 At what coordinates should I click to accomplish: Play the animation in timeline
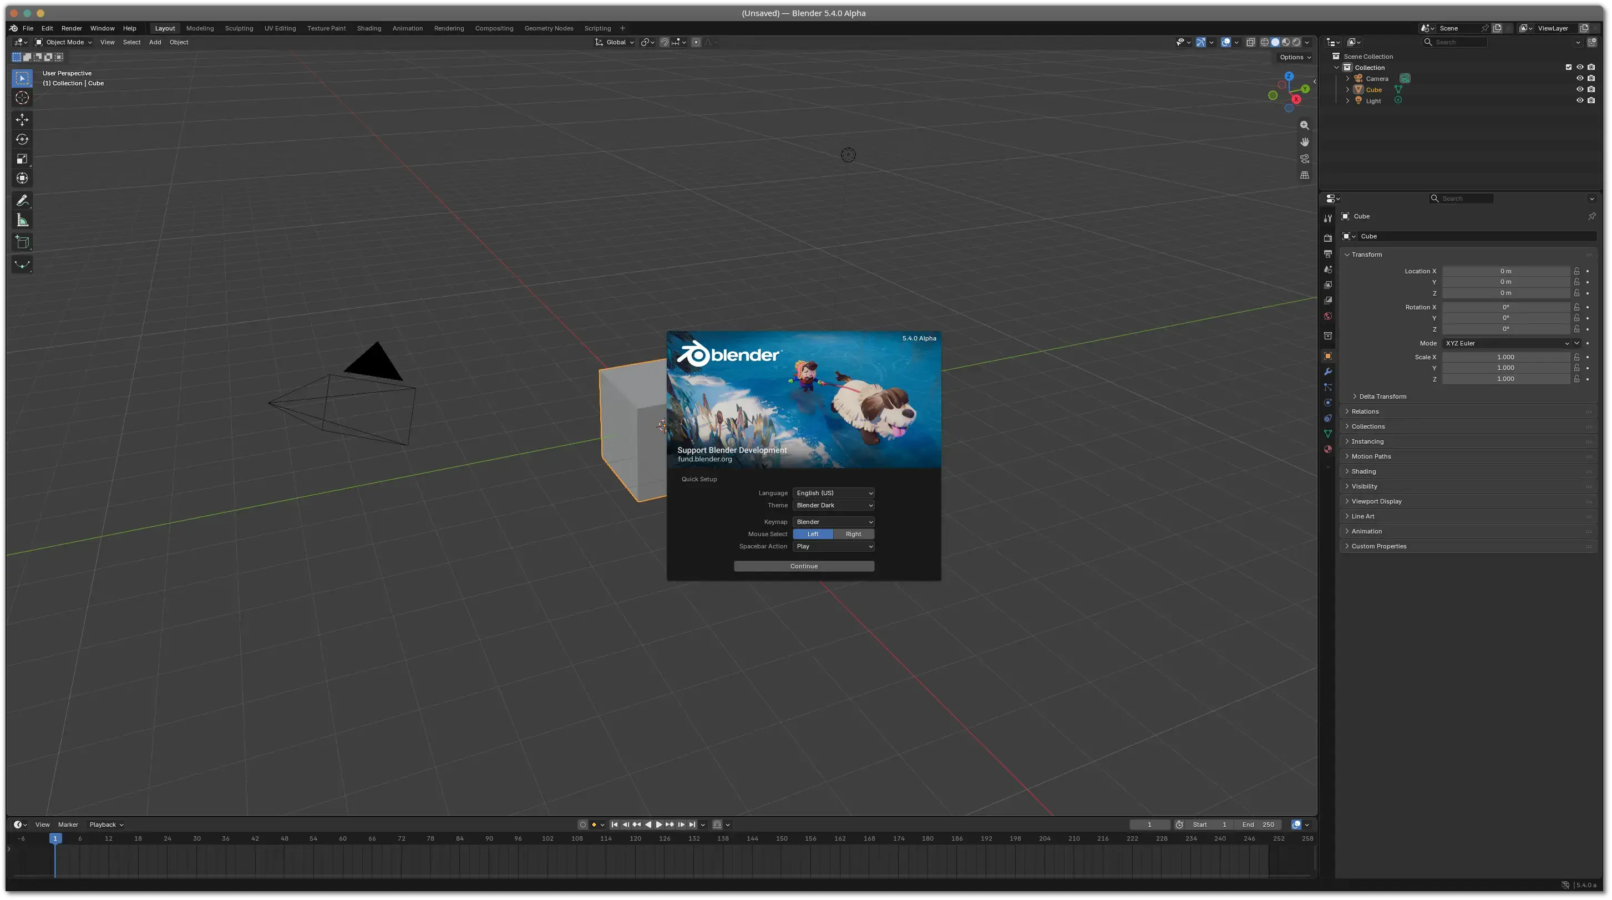[x=658, y=825]
